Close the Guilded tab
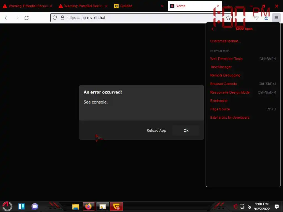This screenshot has height=212, width=283. (x=162, y=6)
